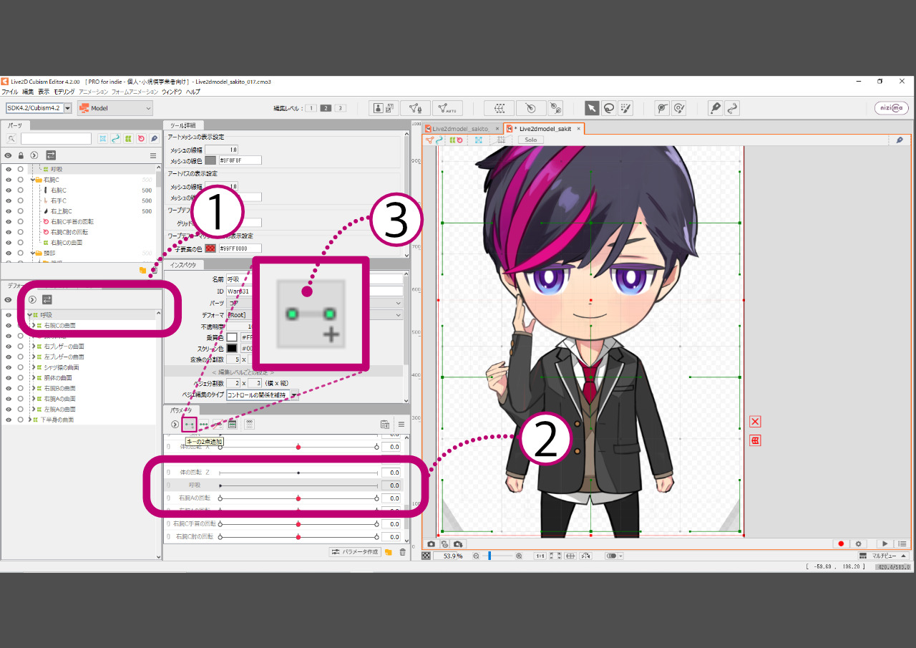Create new parameter group folder icon
The height and width of the screenshot is (648, 916).
pyautogui.click(x=389, y=552)
